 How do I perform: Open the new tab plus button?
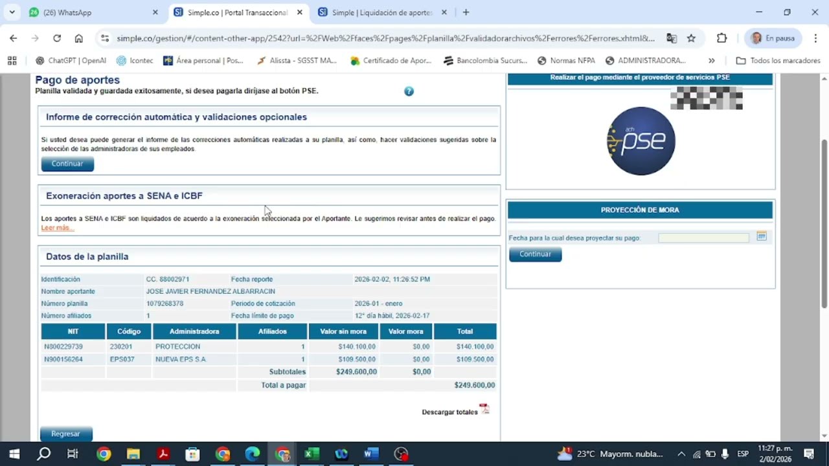(x=466, y=12)
